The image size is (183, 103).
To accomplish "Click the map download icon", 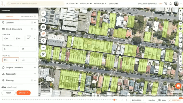I will click(180, 57).
